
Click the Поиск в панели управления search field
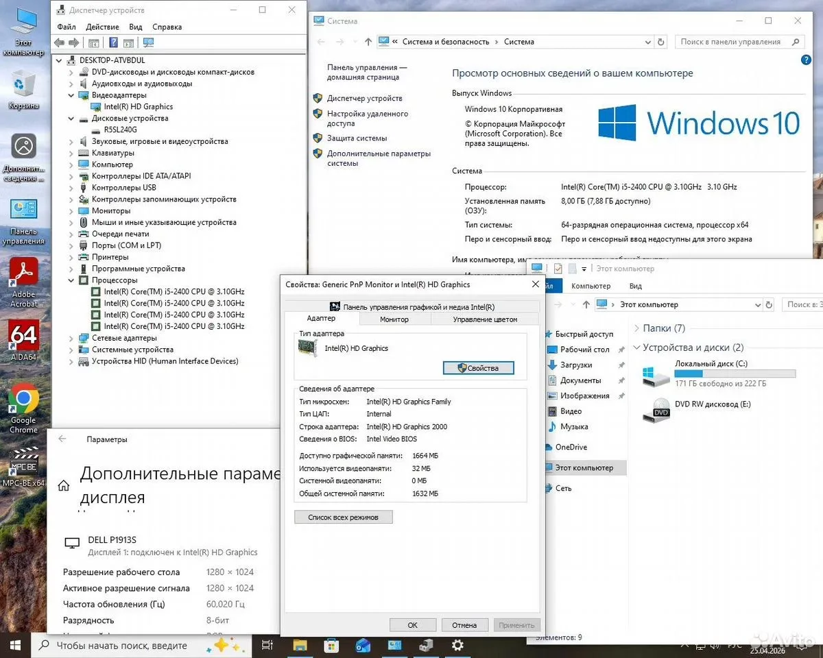(x=739, y=42)
